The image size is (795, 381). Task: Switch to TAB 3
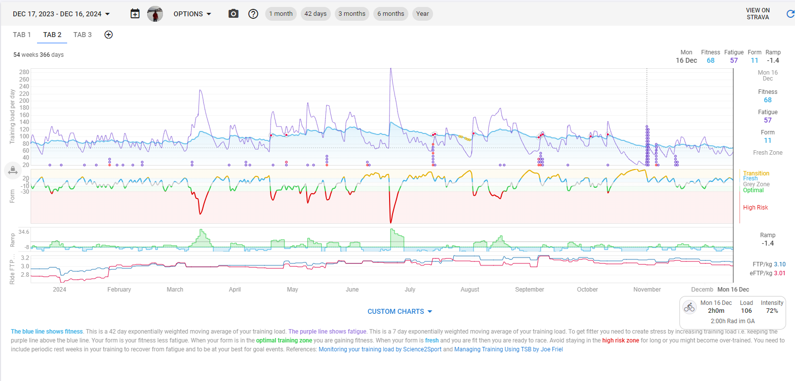click(82, 35)
